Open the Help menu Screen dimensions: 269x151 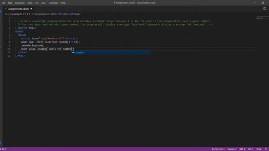click(x=63, y=3)
